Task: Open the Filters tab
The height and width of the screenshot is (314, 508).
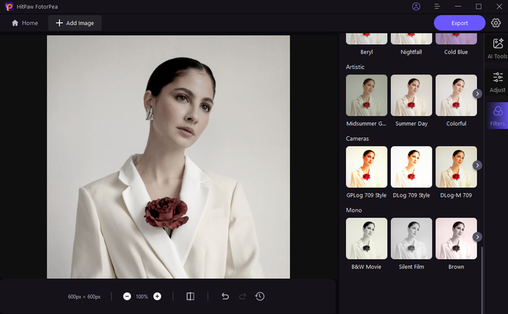Action: point(498,115)
